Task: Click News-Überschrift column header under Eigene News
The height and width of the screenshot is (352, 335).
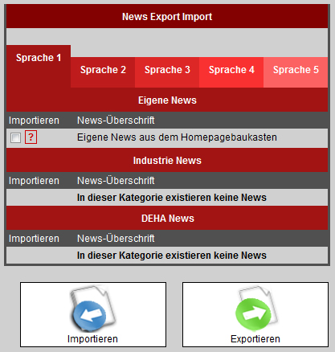Action: (x=116, y=121)
